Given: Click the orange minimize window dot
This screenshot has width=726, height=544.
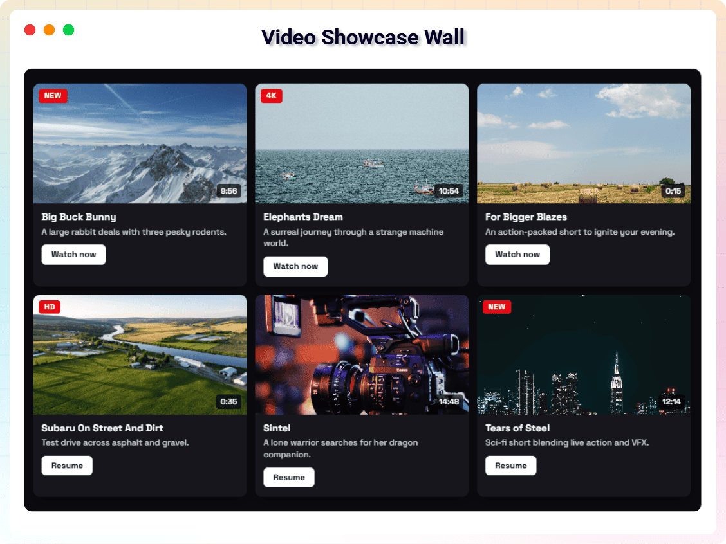Looking at the screenshot, I should 49,30.
